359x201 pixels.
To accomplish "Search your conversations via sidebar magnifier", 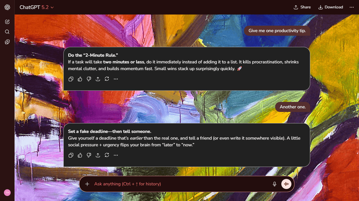I will [x=7, y=32].
